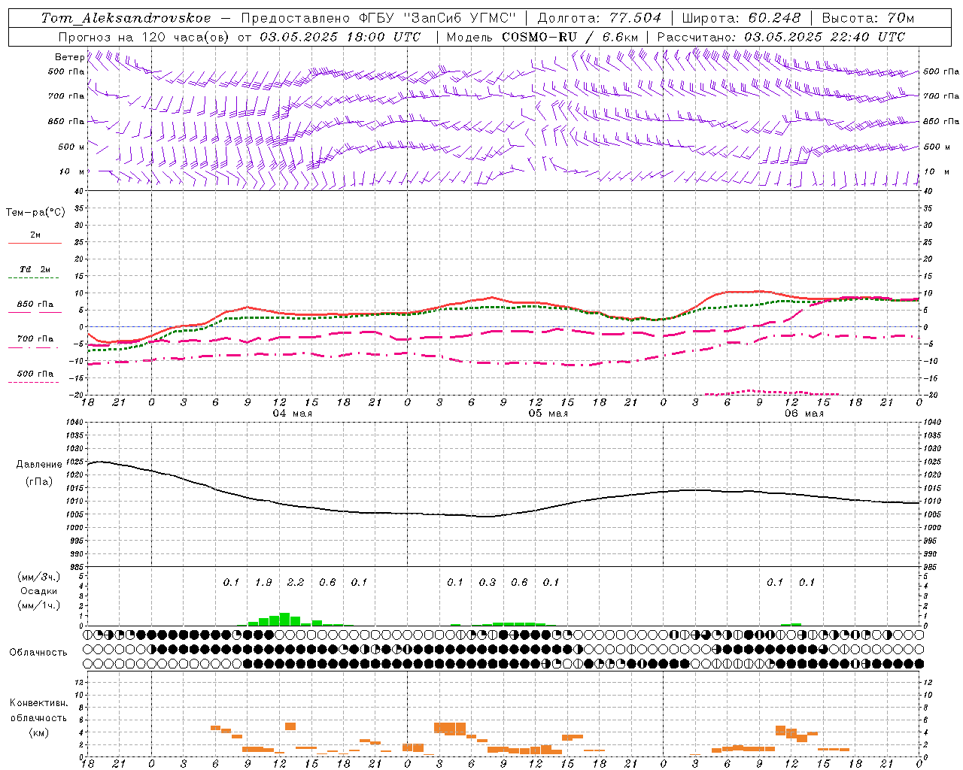Click the Конвективн. облачность (км) label
The width and height of the screenshot is (963, 770).
click(38, 717)
